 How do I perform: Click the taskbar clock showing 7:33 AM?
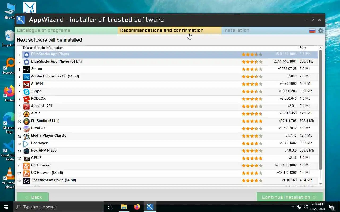point(317,207)
